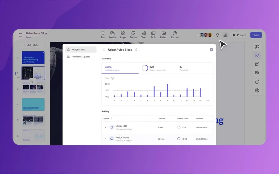This screenshot has width=279, height=174.
Task: Expand the Web, Chrome visitor row
Action: click(105, 139)
